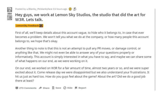Click the Share text label
This screenshot has width=160, height=94.
pyautogui.click(x=46, y=88)
